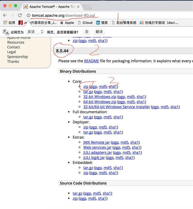Open Legal in the sidebar
This screenshot has width=193, height=209.
tap(11, 52)
